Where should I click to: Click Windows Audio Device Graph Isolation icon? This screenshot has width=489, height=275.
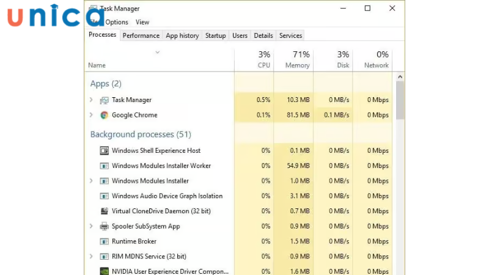pyautogui.click(x=104, y=196)
